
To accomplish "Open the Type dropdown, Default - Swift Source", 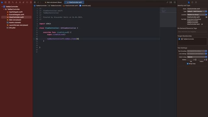I will click(x=197, y=11).
